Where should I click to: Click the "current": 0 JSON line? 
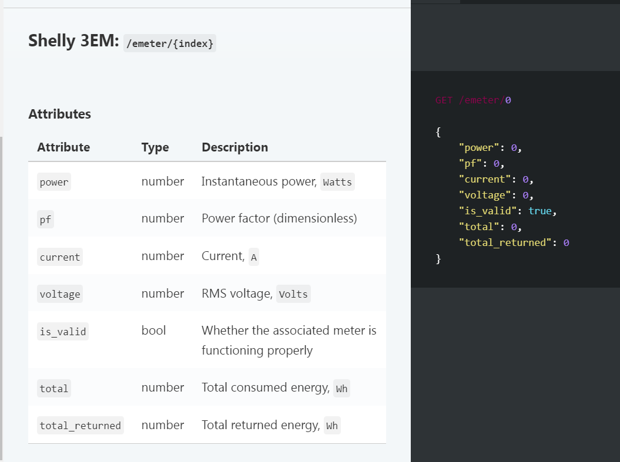pyautogui.click(x=496, y=179)
